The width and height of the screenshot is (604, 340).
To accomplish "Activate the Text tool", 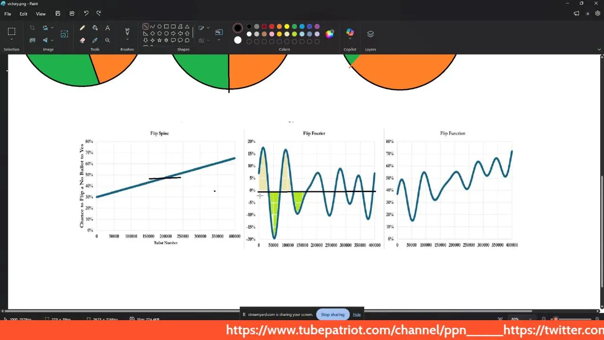I will pos(108,28).
